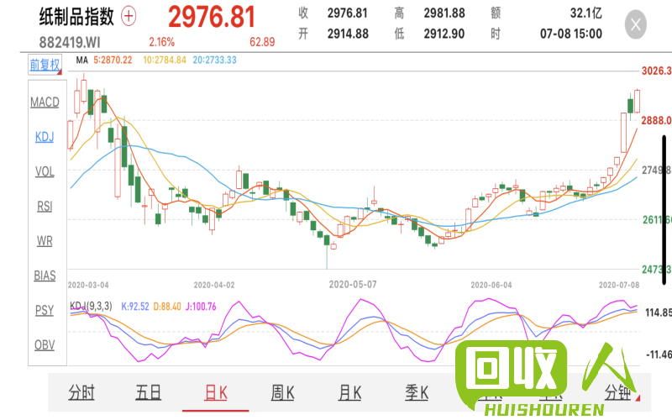Click the 2020-06-04 date label
Image resolution: width=672 pixels, height=420 pixels.
(491, 285)
